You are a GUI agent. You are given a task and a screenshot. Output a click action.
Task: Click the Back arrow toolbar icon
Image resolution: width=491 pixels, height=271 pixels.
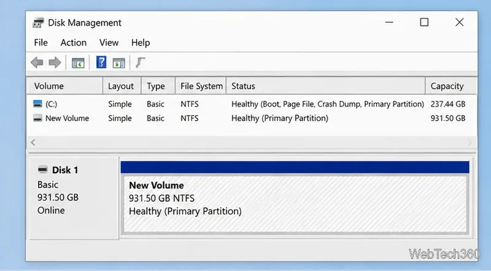37,63
